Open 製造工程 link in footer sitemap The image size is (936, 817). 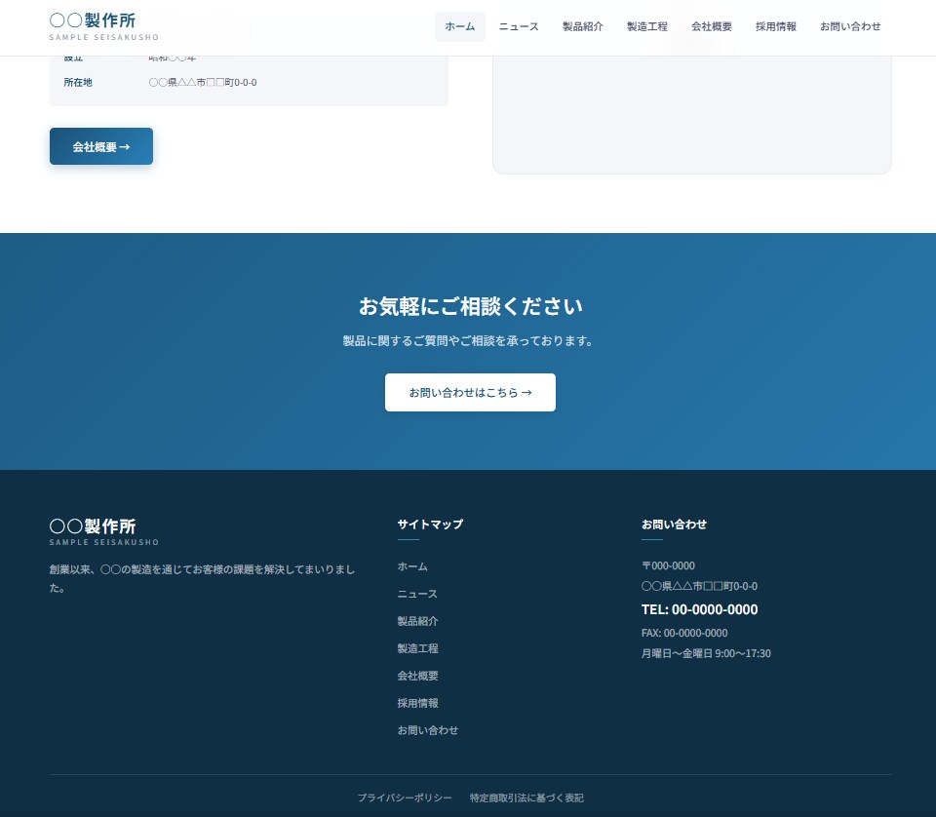point(418,648)
